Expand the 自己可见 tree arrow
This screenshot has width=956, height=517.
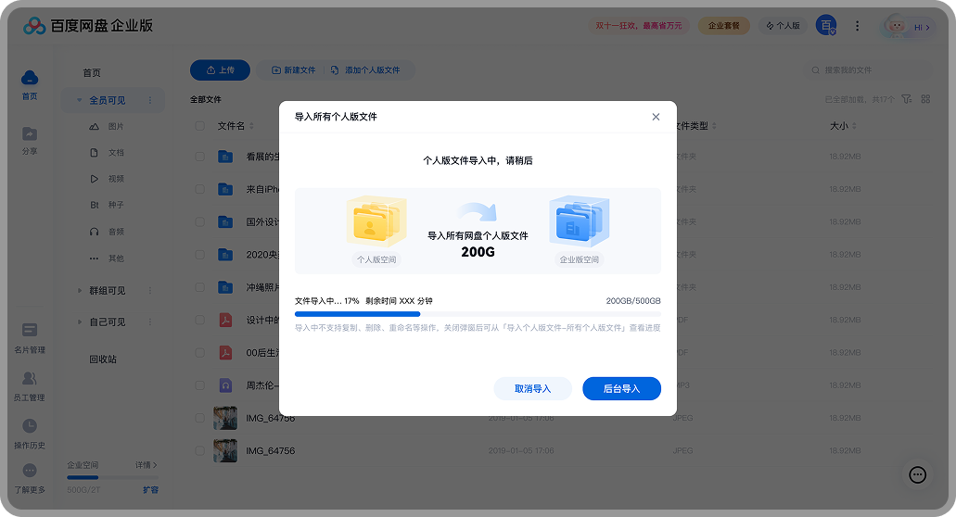[79, 322]
